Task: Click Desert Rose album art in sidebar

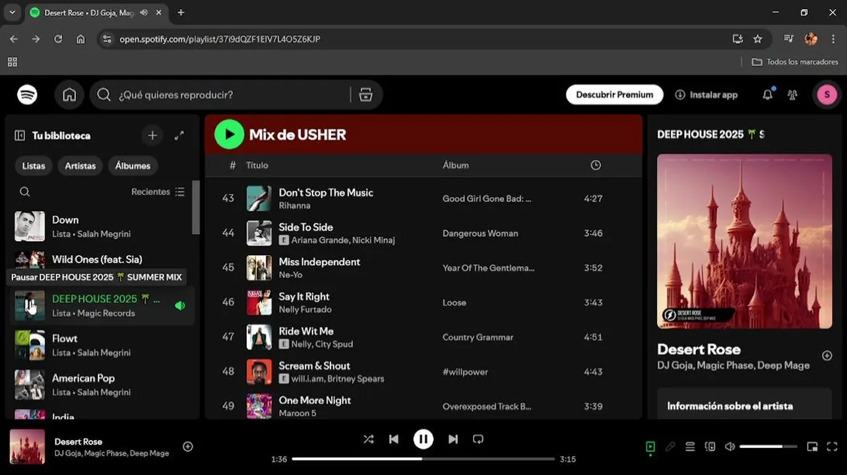Action: 744,241
